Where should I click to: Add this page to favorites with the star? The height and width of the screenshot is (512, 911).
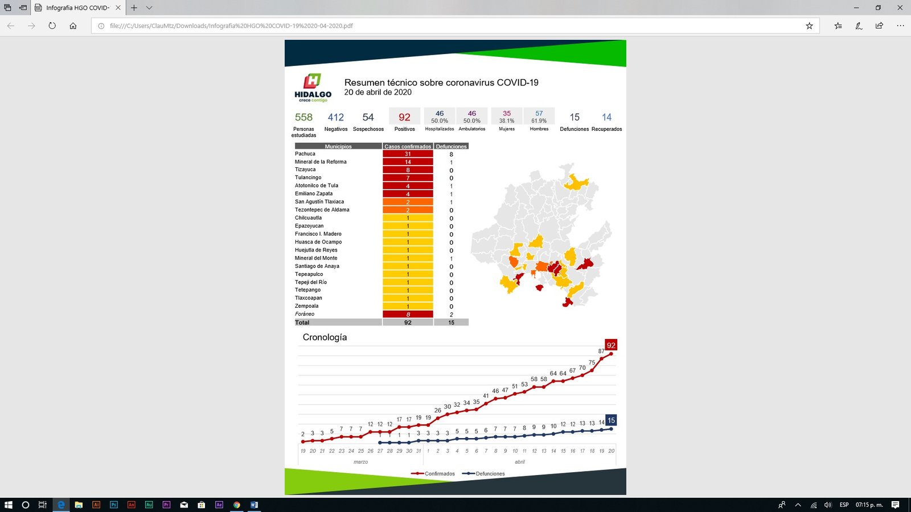pyautogui.click(x=809, y=26)
